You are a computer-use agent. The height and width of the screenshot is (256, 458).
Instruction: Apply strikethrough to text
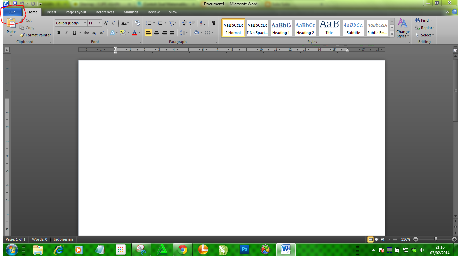coord(86,33)
